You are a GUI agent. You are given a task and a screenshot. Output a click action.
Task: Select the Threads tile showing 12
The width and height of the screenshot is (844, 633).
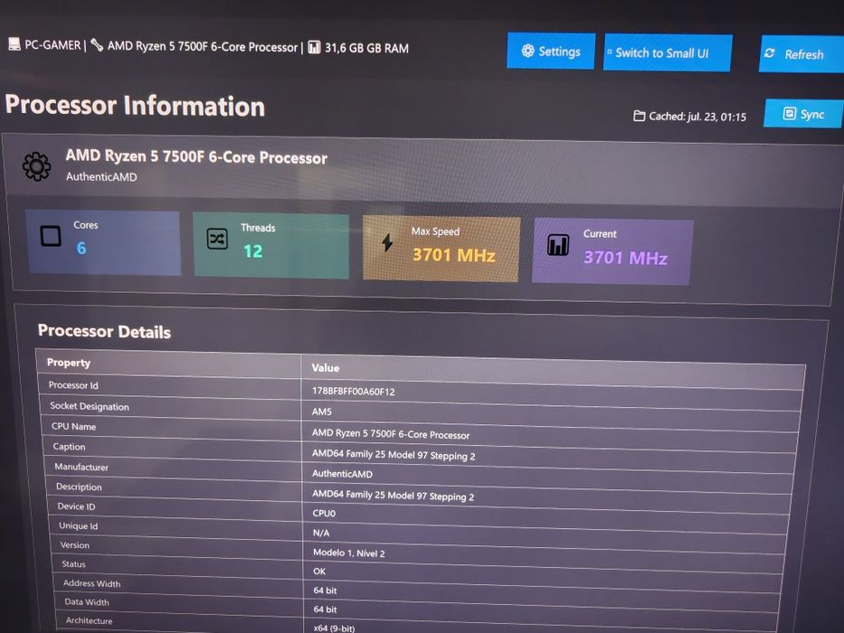[270, 246]
